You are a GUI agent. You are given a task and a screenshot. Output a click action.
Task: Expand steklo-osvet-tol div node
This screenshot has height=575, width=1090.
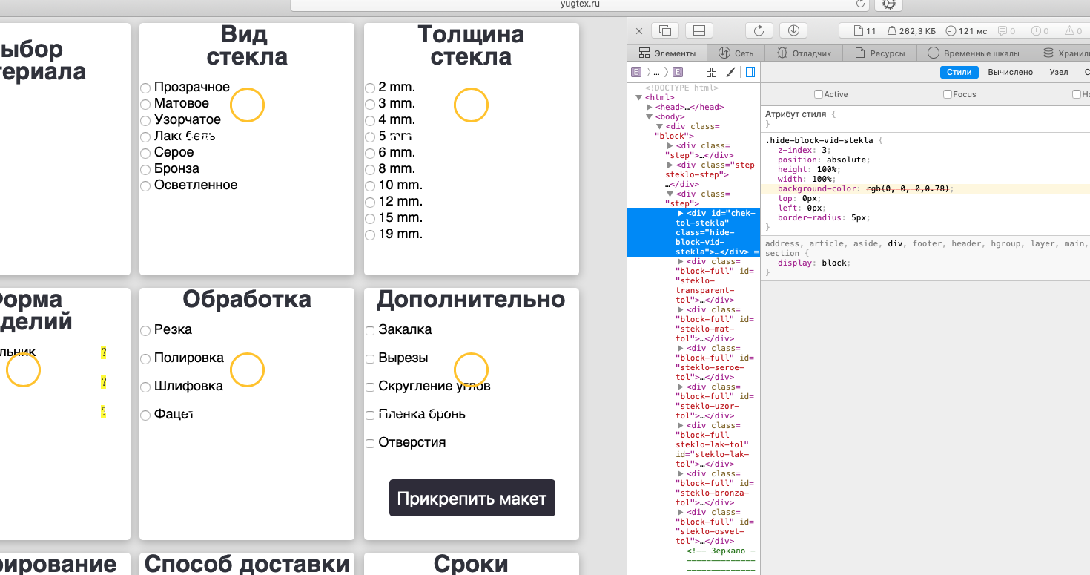pyautogui.click(x=681, y=512)
